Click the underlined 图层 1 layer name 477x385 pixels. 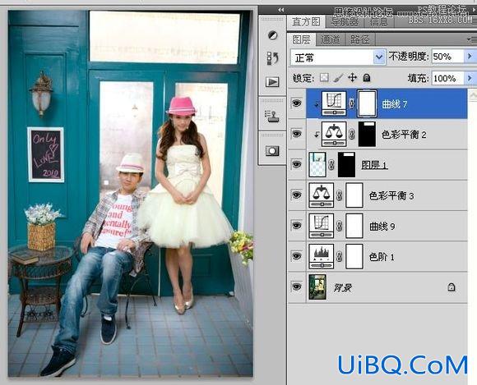click(374, 165)
